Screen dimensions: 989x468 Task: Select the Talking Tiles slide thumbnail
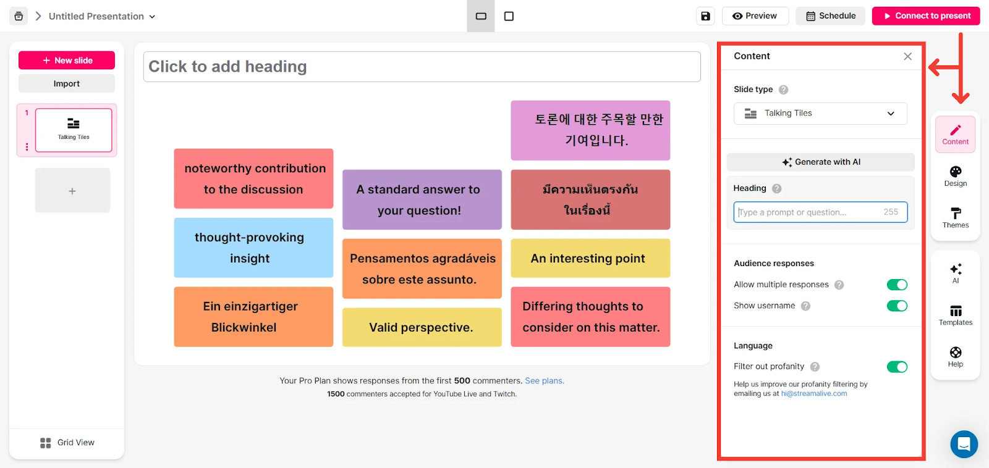point(74,130)
